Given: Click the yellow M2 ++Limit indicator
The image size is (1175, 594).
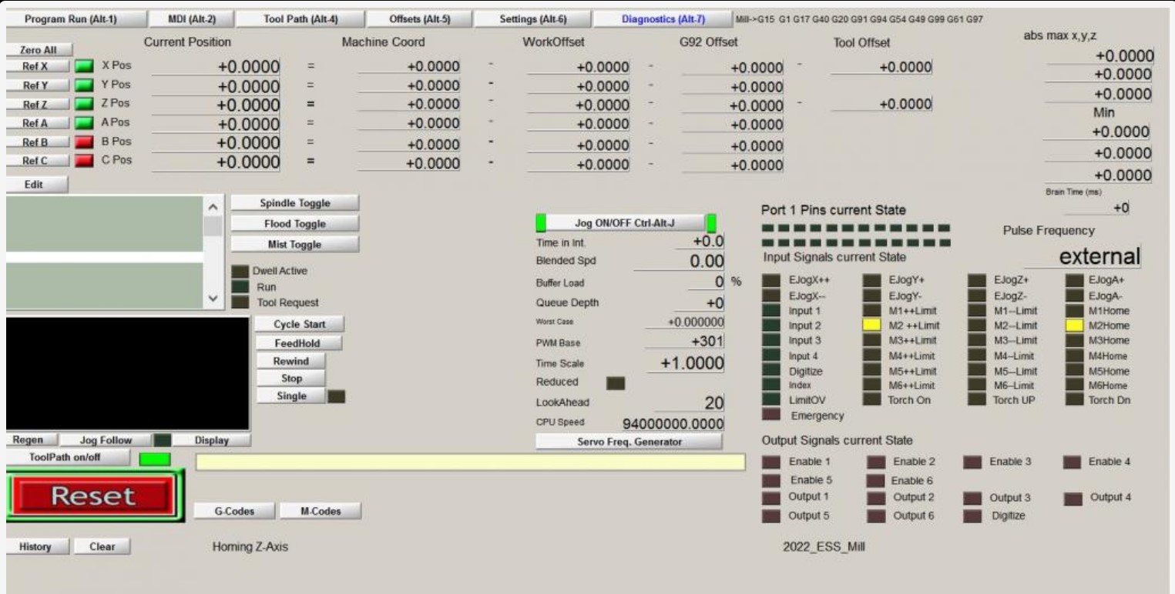Looking at the screenshot, I should 871,325.
